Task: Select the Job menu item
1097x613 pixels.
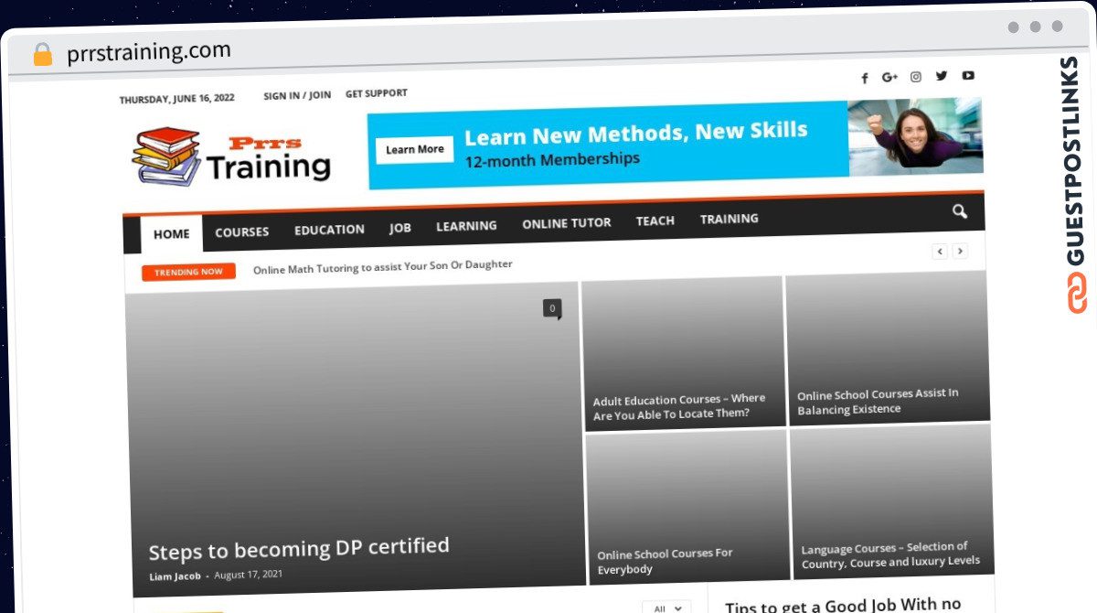Action: (400, 228)
